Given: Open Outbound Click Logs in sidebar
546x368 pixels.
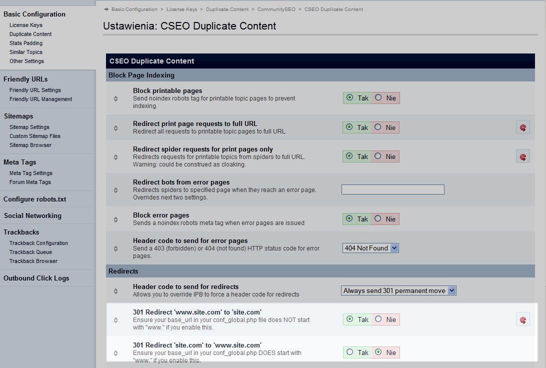Looking at the screenshot, I should click(36, 278).
